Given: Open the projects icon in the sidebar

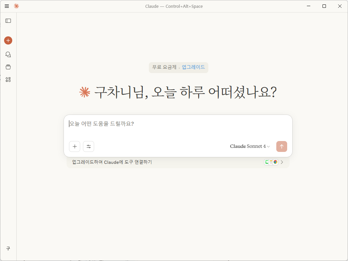Looking at the screenshot, I should click(8, 67).
